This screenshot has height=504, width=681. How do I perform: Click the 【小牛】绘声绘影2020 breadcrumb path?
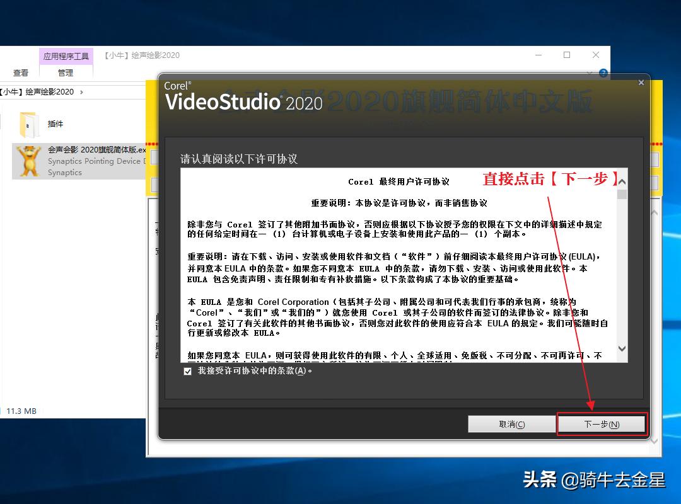[37, 92]
